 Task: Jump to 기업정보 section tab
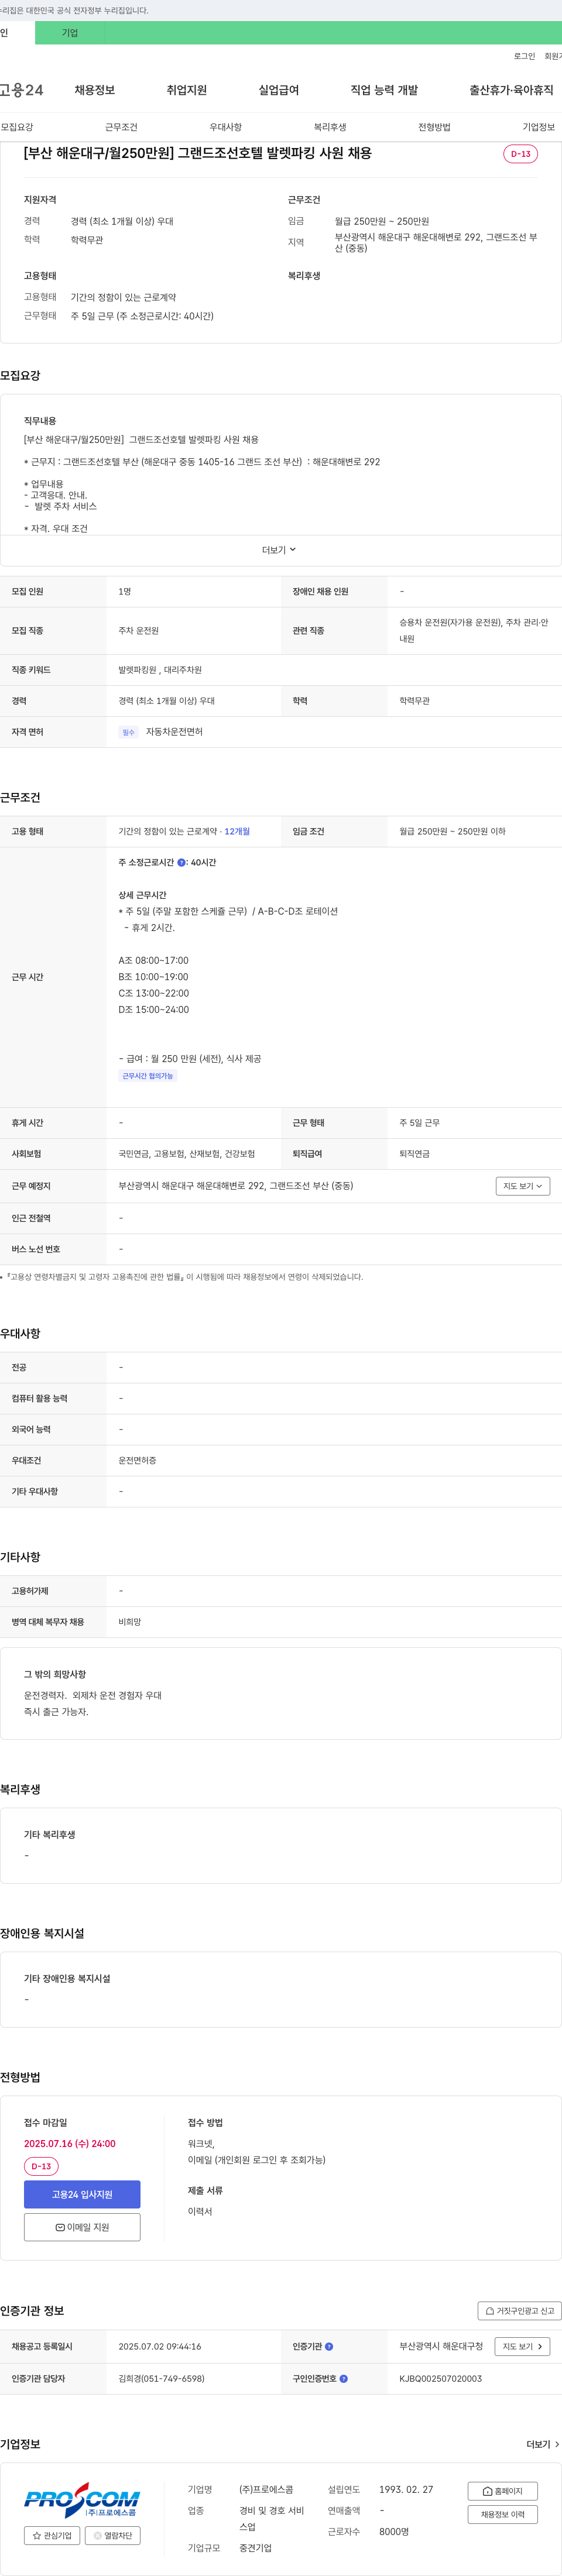pyautogui.click(x=538, y=127)
